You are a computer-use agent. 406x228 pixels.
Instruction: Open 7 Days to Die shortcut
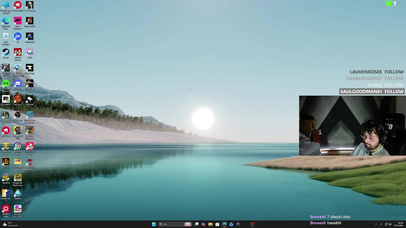[x=29, y=22]
